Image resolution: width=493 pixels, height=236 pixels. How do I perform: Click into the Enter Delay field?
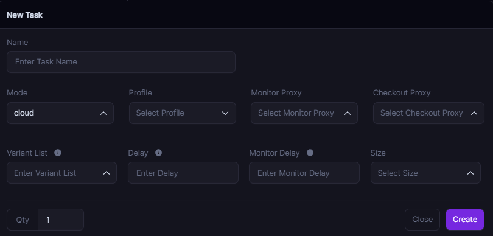183,173
